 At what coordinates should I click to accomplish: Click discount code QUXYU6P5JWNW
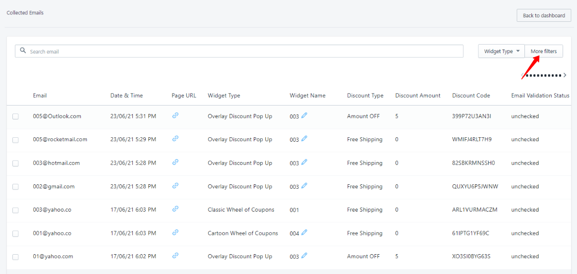[x=475, y=186]
